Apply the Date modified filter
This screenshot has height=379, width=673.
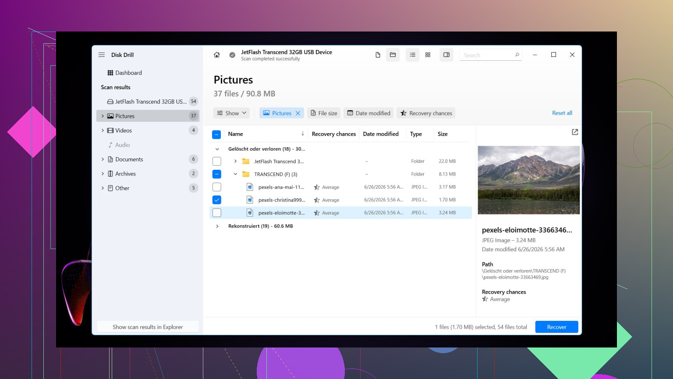[368, 113]
